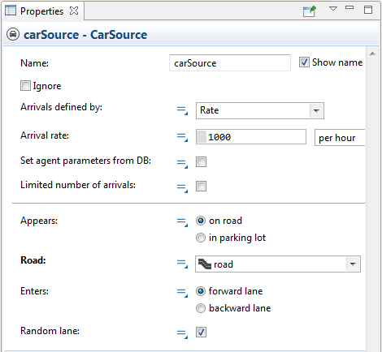This screenshot has width=382, height=352.
Task: Click the pin properties view icon
Action: pos(310,11)
